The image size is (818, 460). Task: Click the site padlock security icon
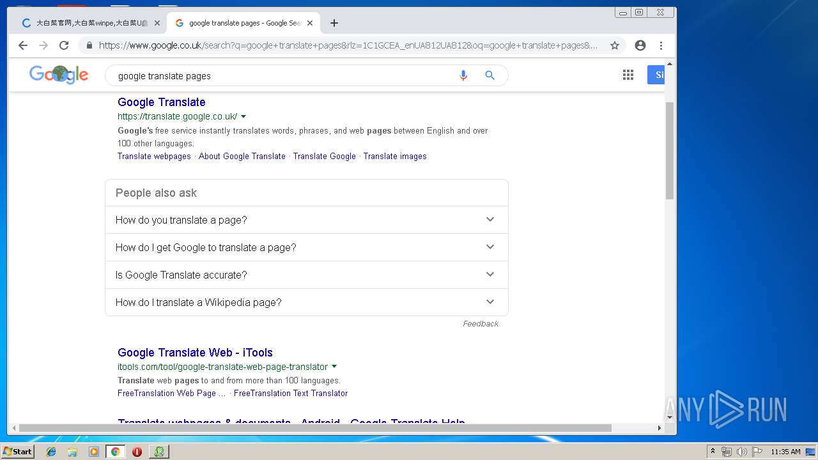(x=89, y=45)
